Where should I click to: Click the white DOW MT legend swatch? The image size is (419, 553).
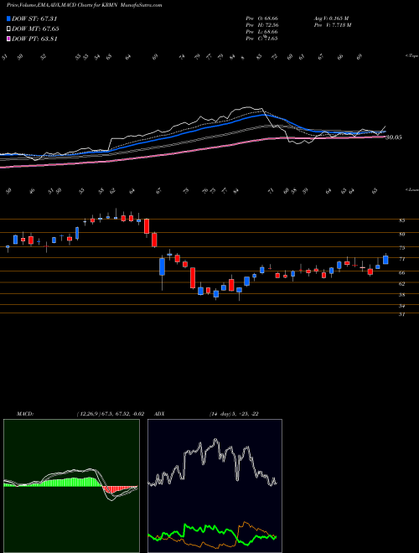(x=8, y=28)
